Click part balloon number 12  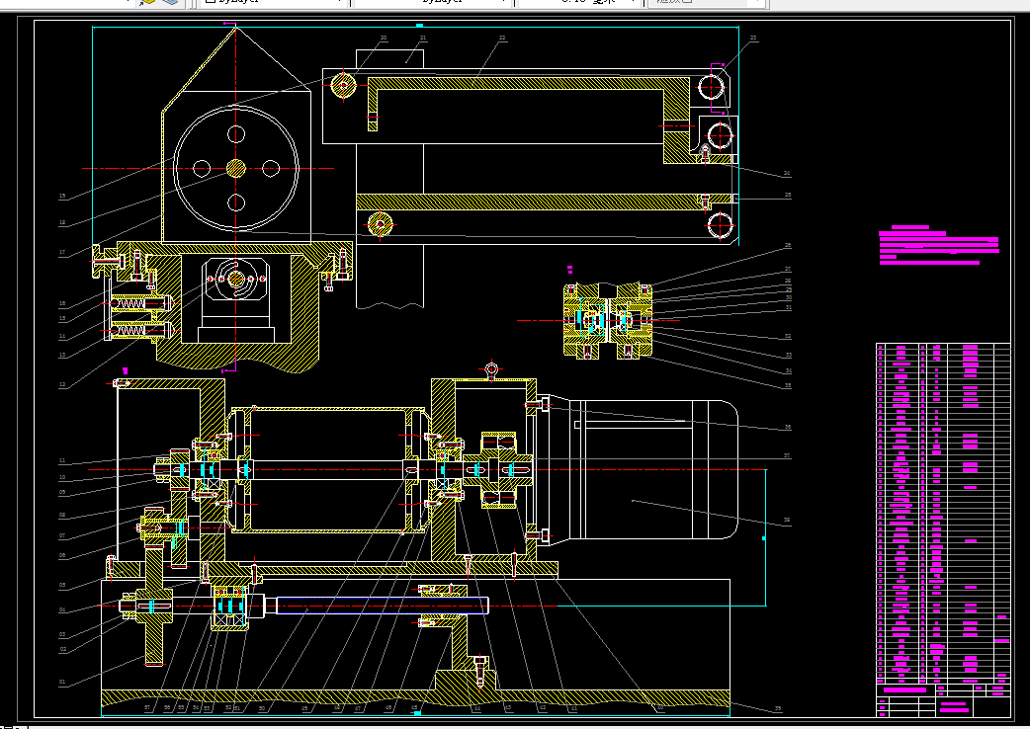coord(62,385)
